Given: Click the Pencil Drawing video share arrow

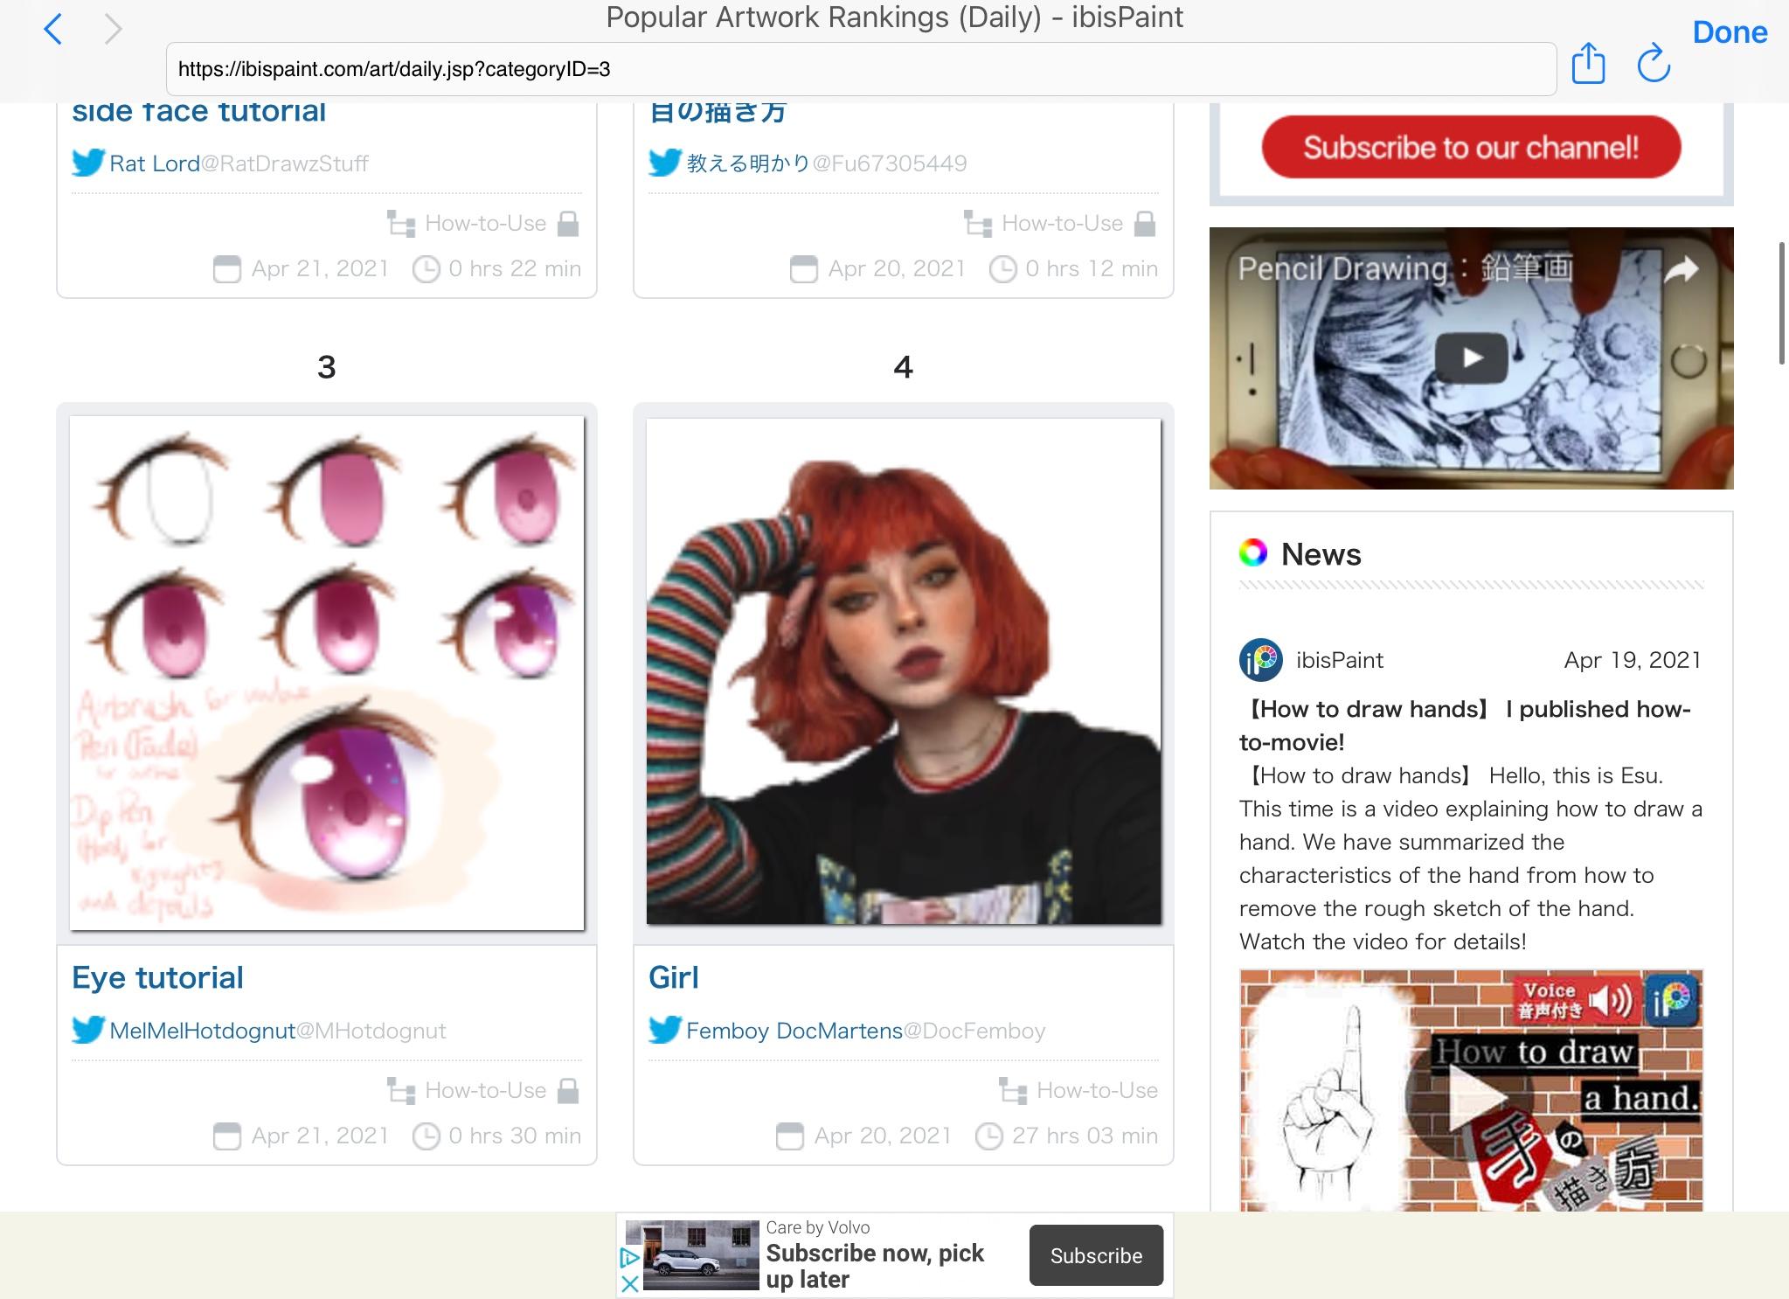Looking at the screenshot, I should 1680,270.
